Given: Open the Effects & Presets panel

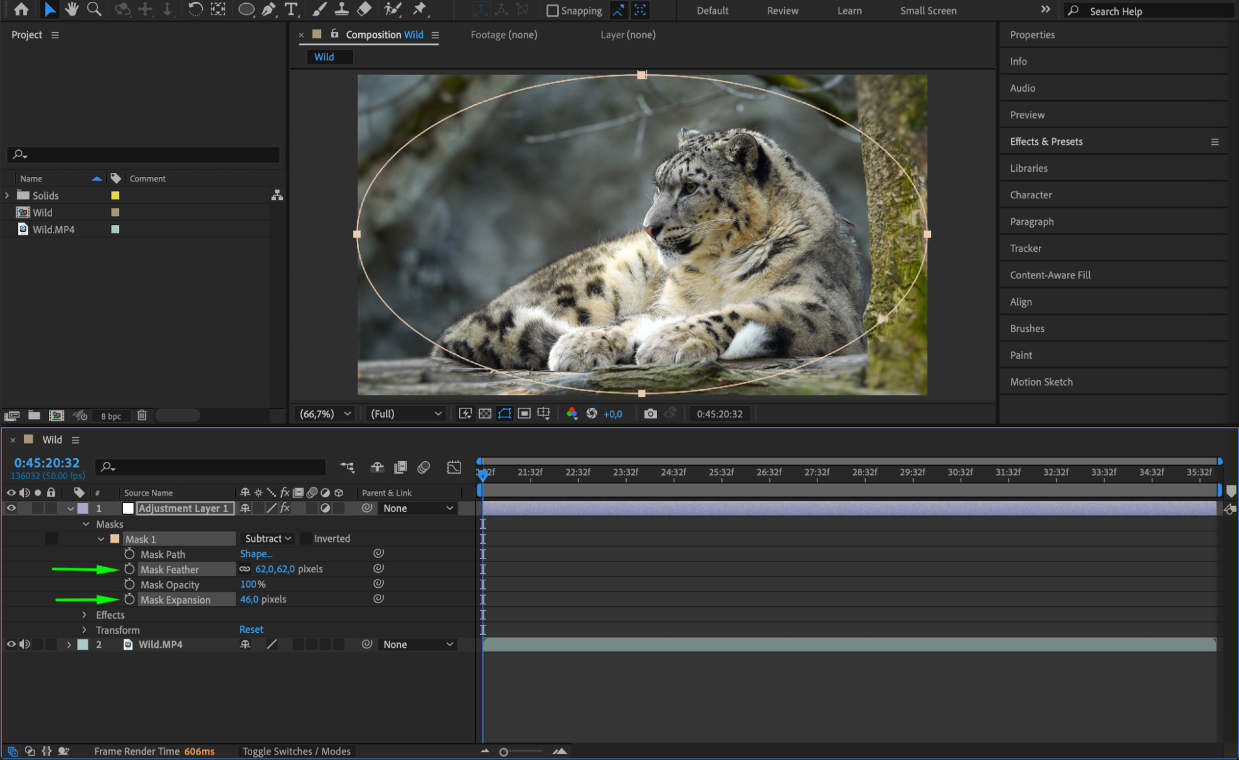Looking at the screenshot, I should tap(1046, 141).
